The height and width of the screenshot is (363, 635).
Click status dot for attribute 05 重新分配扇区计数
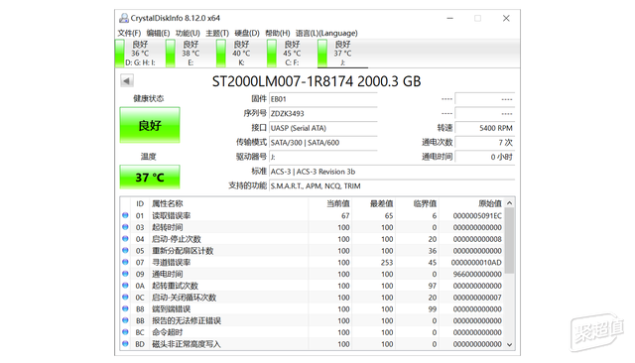pyautogui.click(x=125, y=251)
